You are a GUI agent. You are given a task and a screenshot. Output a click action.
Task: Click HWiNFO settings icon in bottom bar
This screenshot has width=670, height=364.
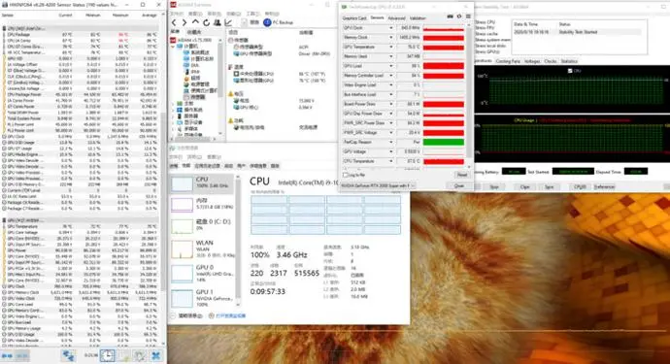pyautogui.click(x=140, y=355)
